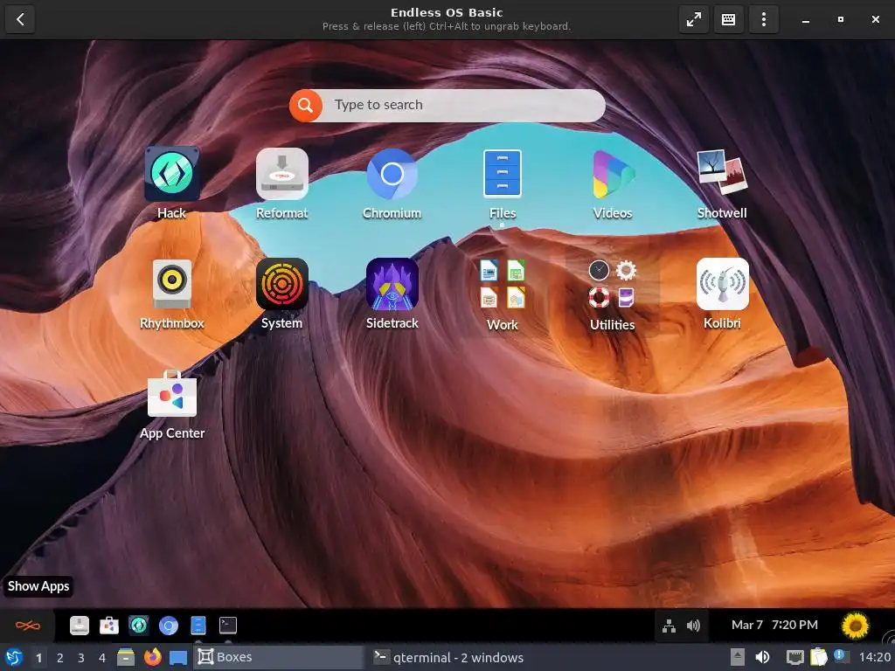Click the network icon in Endless tray
Screen dimensions: 895x671
click(669, 626)
